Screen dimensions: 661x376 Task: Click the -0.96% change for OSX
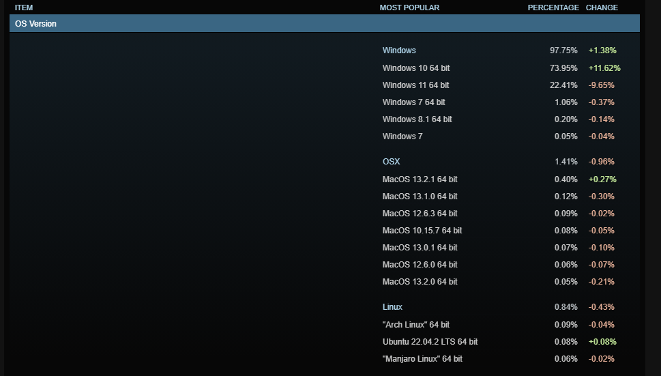(x=602, y=162)
